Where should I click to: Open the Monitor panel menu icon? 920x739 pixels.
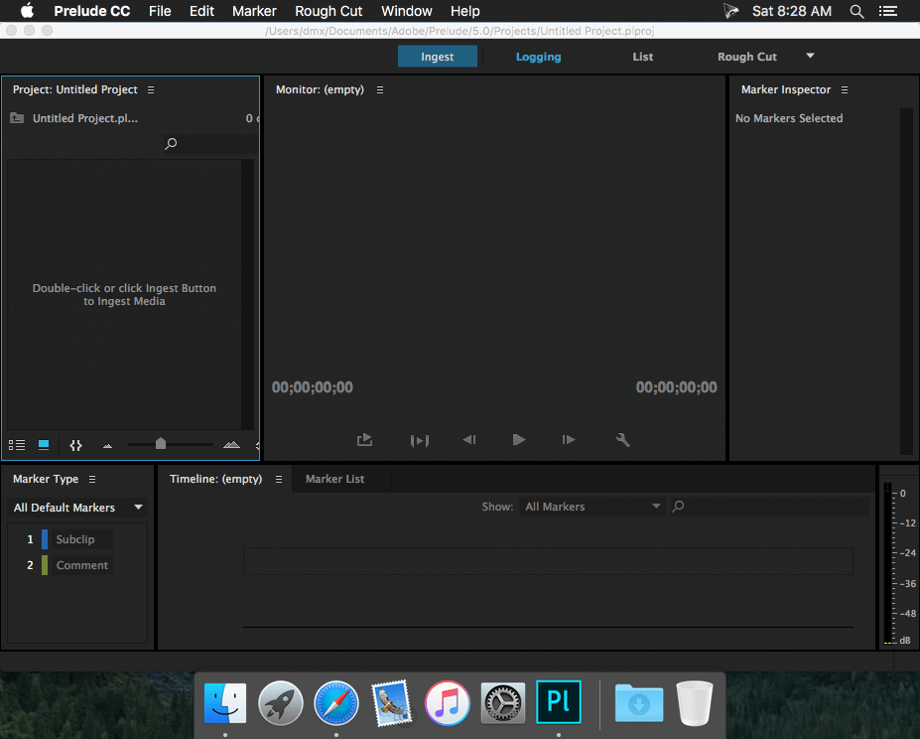[380, 89]
